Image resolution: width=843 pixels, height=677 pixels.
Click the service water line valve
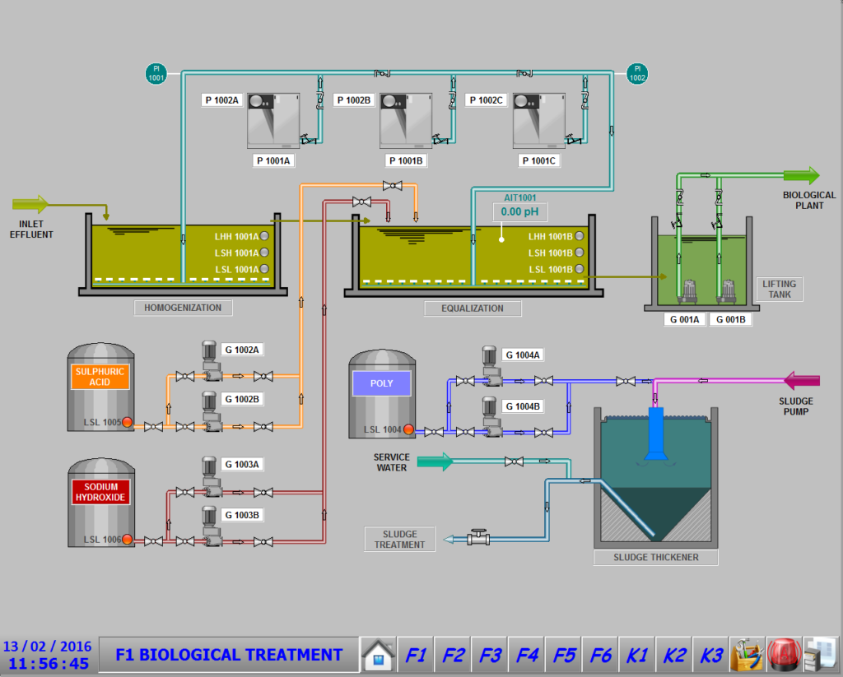[x=514, y=461]
